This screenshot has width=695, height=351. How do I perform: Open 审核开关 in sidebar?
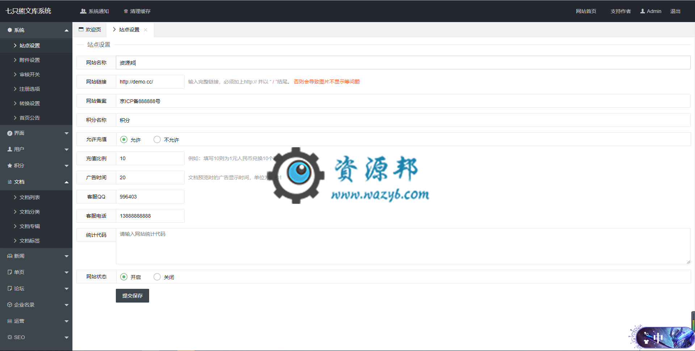click(36, 74)
